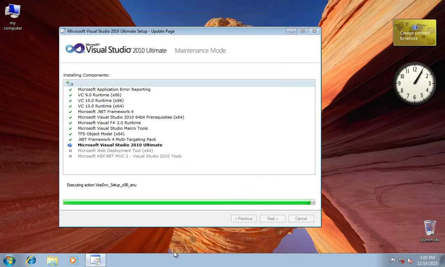Select 'Microsoft .NET Framework 4' row text

coord(106,112)
